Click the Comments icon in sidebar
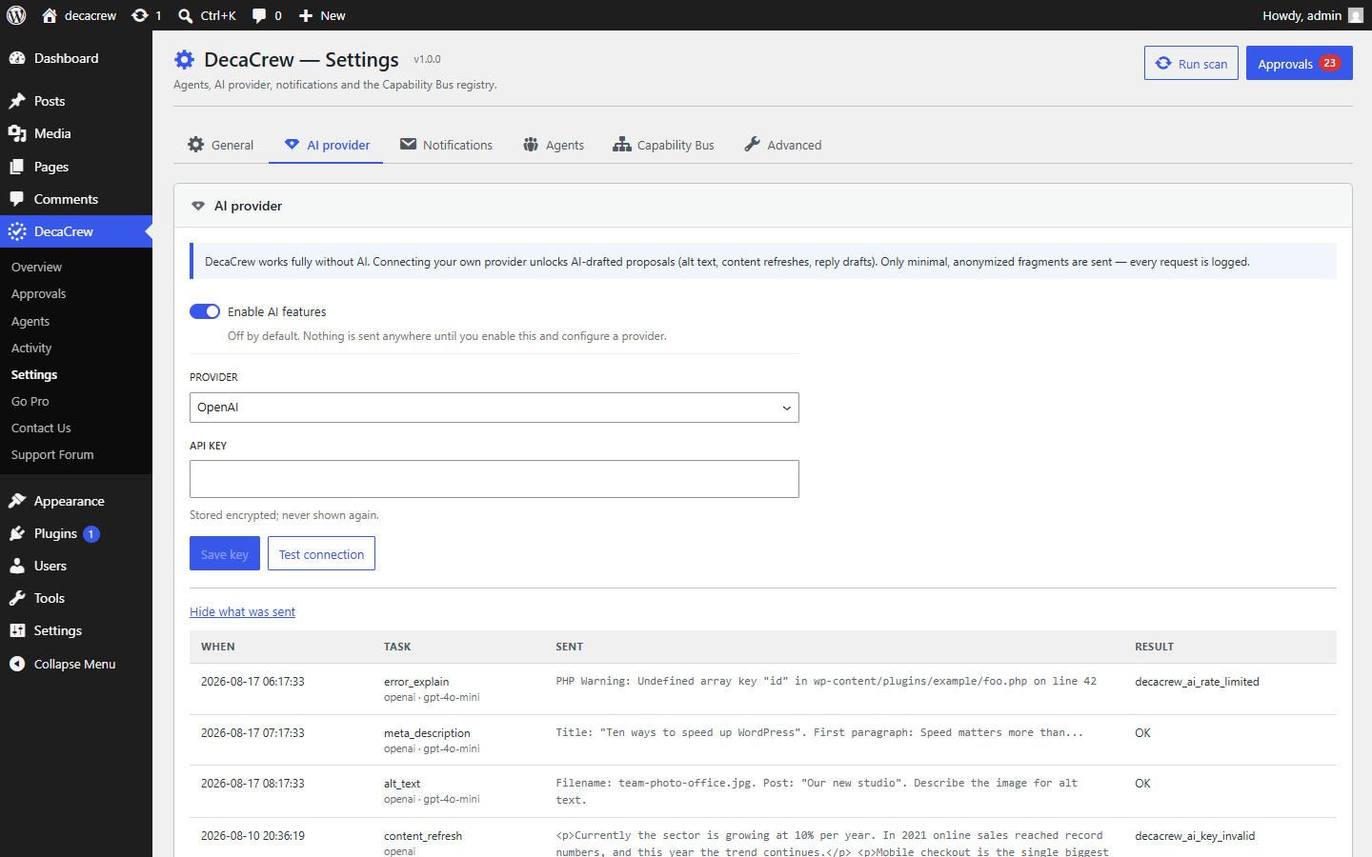 tap(17, 199)
